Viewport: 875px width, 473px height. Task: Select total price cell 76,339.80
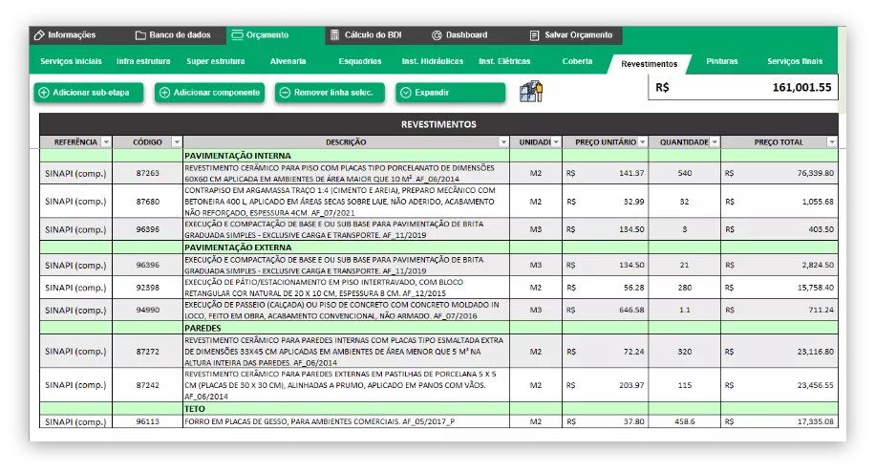pyautogui.click(x=779, y=173)
